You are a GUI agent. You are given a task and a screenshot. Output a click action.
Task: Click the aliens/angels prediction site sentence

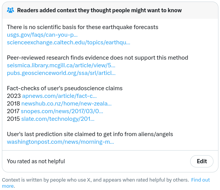pos(90,134)
